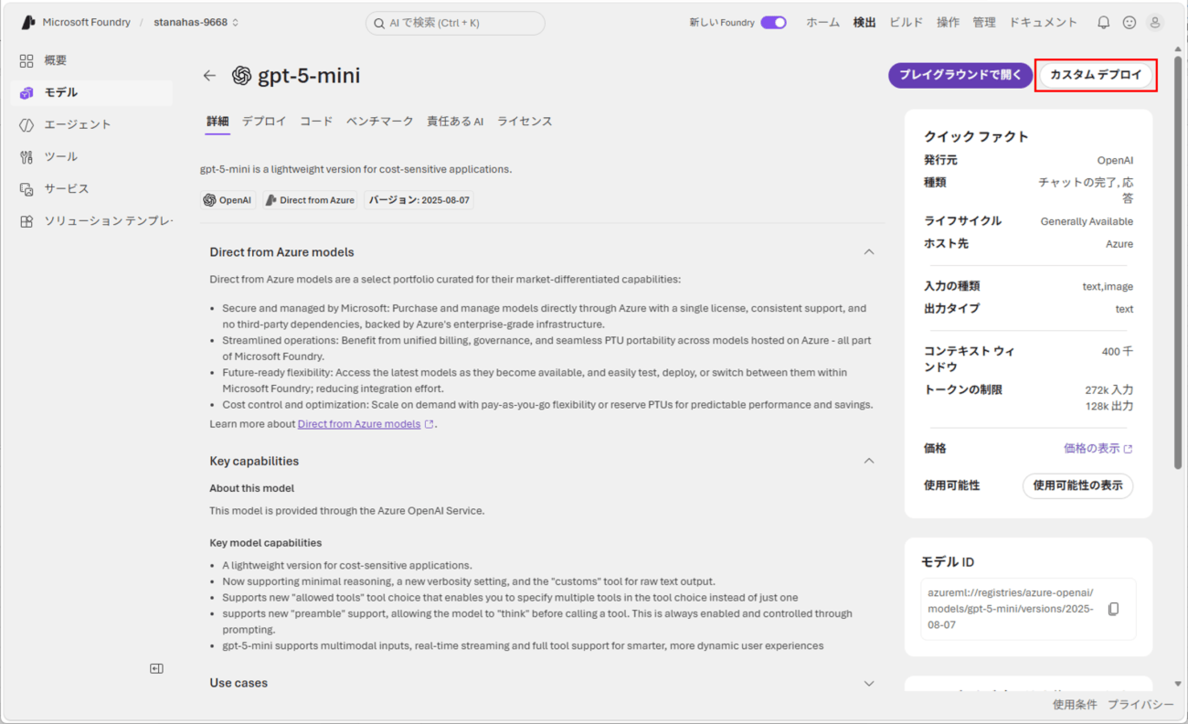Switch to the コード tab
Viewport: 1188px width, 724px height.
click(x=316, y=121)
